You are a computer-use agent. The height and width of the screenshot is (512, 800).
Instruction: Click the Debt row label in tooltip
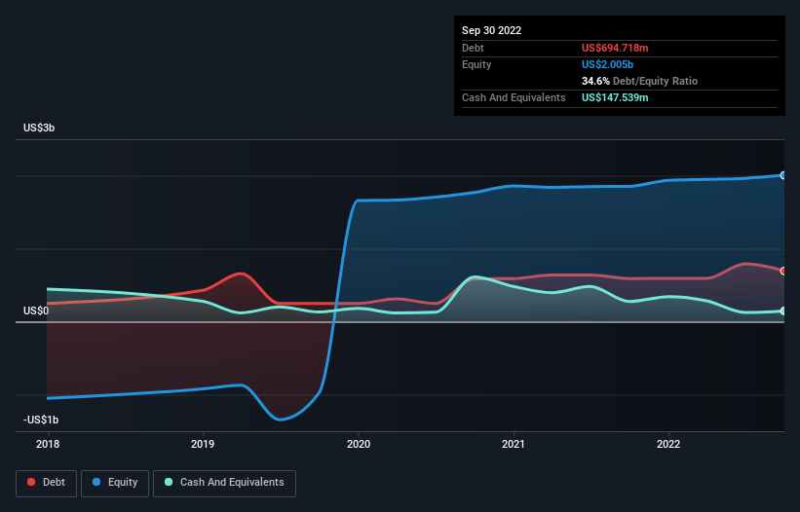click(473, 48)
